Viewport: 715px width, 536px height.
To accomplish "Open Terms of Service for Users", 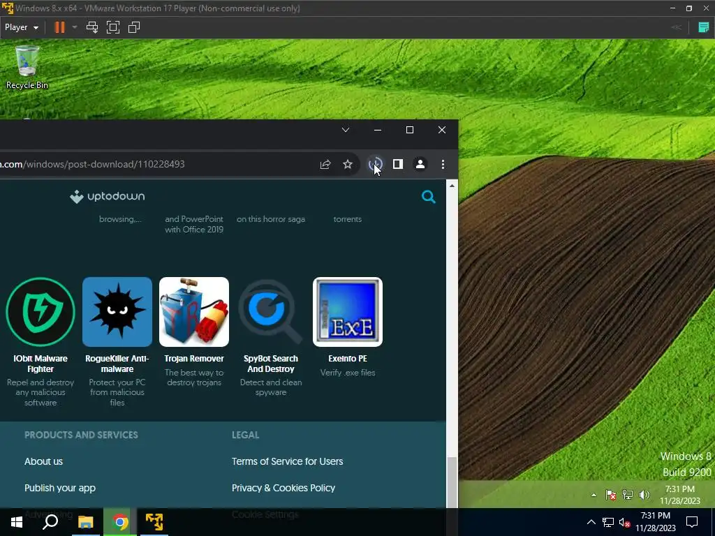I will [x=287, y=461].
